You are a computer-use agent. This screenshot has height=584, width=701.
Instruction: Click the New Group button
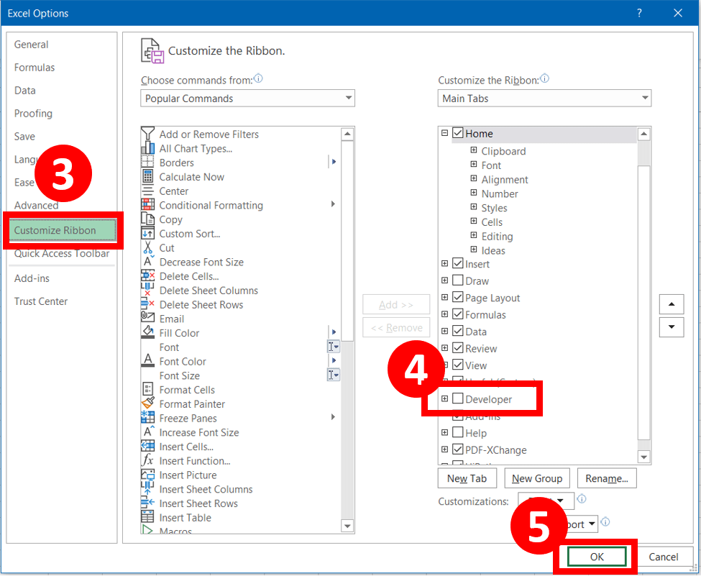click(537, 478)
